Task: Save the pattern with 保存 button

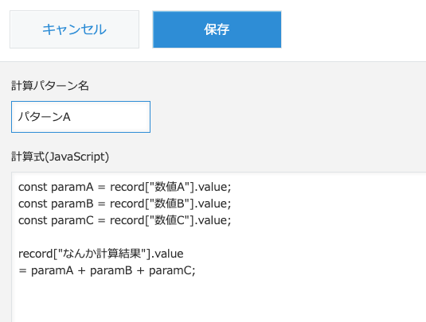Action: click(x=217, y=29)
